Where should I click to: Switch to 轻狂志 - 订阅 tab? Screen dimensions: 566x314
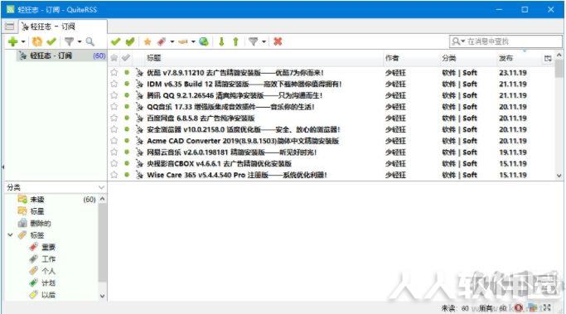tap(63, 27)
